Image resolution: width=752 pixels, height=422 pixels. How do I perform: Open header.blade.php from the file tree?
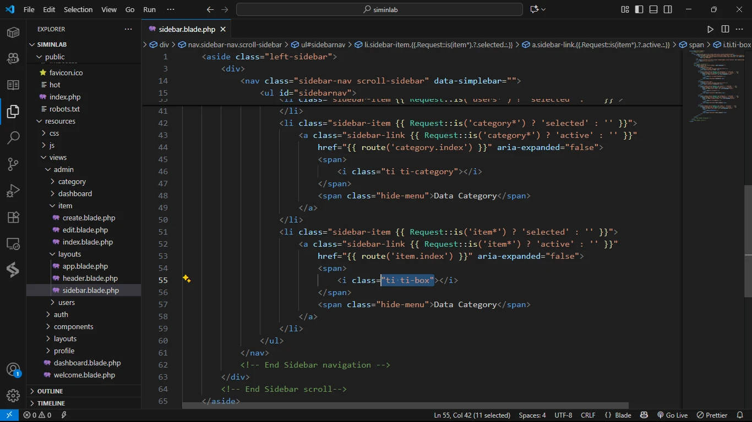pos(90,278)
